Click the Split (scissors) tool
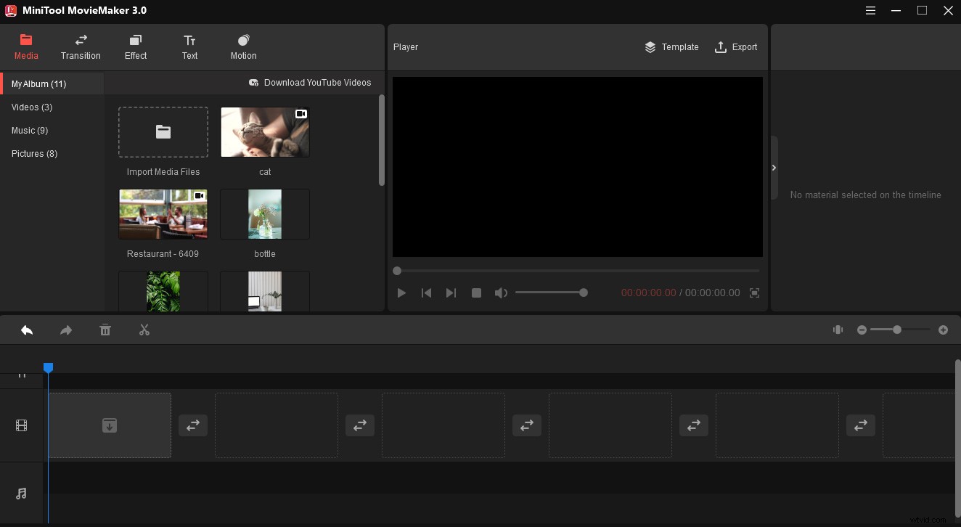 pyautogui.click(x=144, y=330)
